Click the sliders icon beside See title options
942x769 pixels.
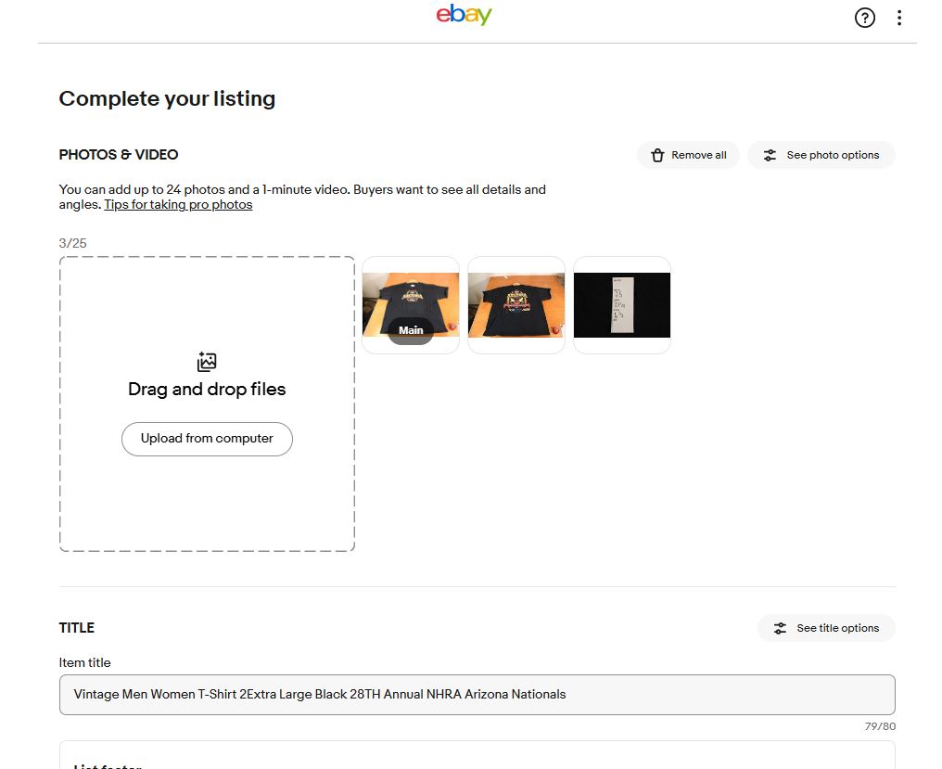click(x=780, y=628)
